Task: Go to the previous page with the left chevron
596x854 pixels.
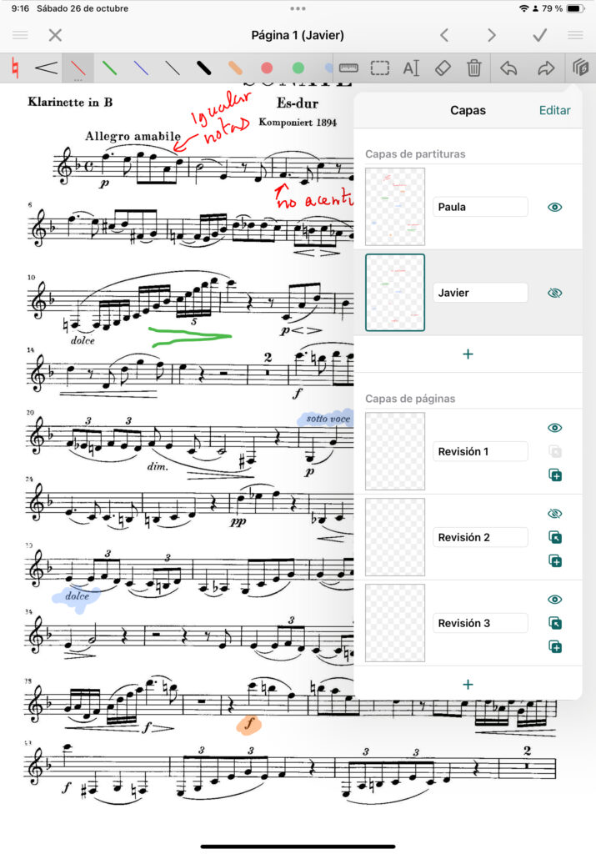Action: click(x=444, y=35)
